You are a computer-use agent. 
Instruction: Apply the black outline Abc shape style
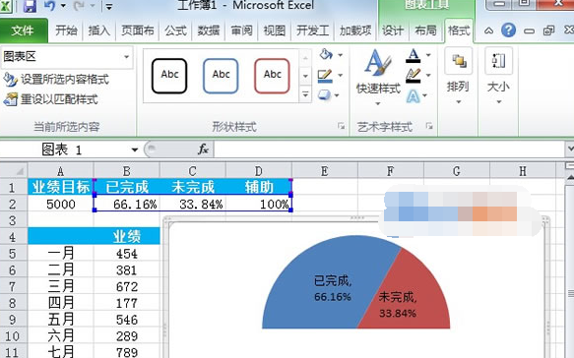click(x=169, y=76)
